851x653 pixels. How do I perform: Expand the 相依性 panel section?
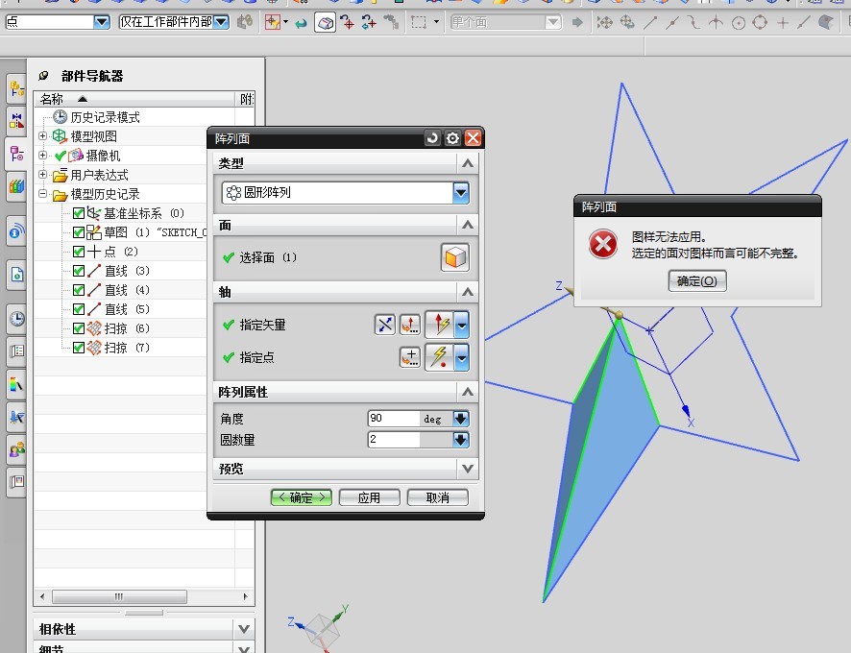pos(244,629)
